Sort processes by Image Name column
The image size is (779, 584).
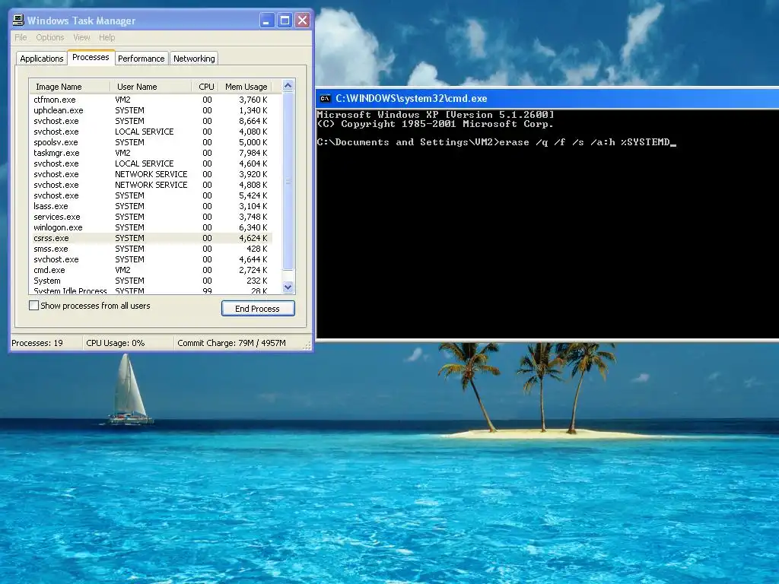click(x=69, y=87)
